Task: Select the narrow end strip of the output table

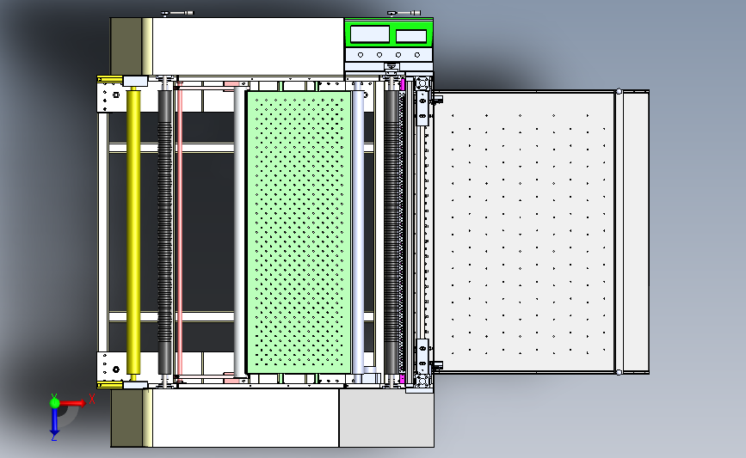Action: click(636, 232)
